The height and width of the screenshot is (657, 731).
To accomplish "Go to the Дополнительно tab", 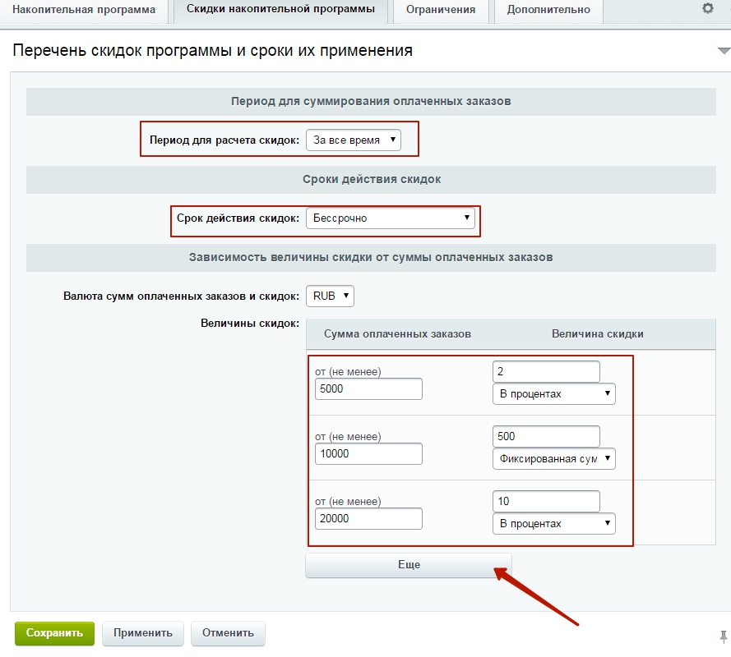I will tap(548, 10).
